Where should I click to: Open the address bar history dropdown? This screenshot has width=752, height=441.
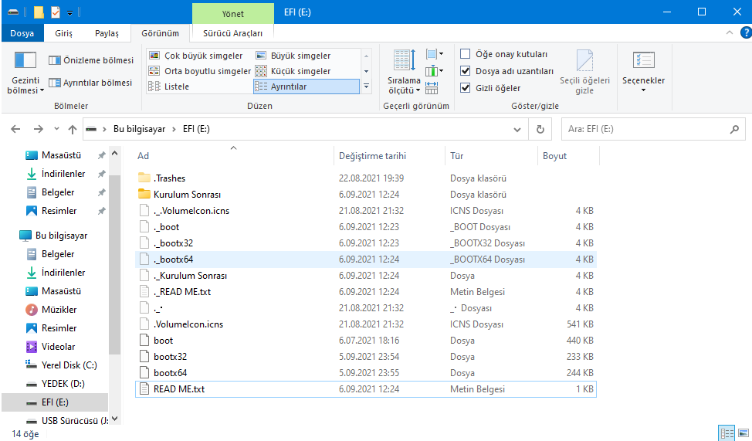(x=519, y=130)
